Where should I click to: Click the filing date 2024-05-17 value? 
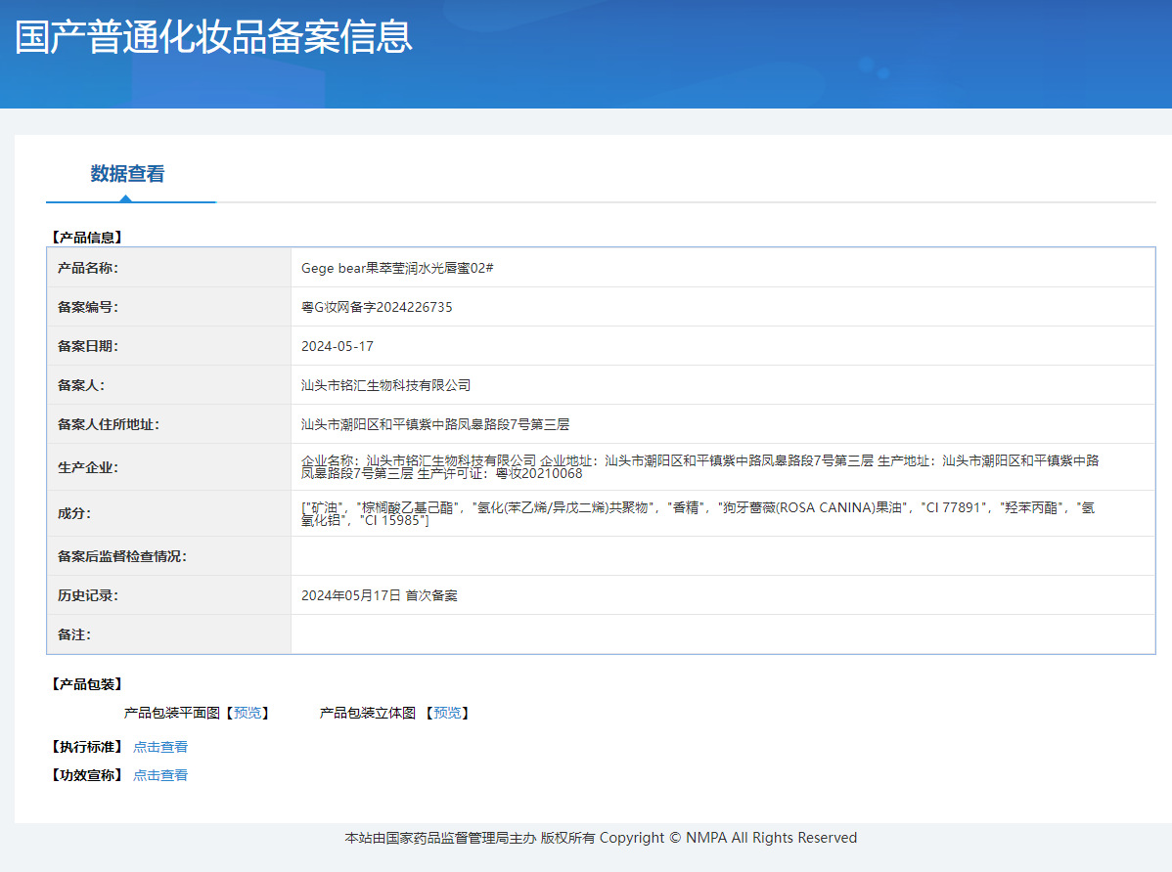coord(338,346)
